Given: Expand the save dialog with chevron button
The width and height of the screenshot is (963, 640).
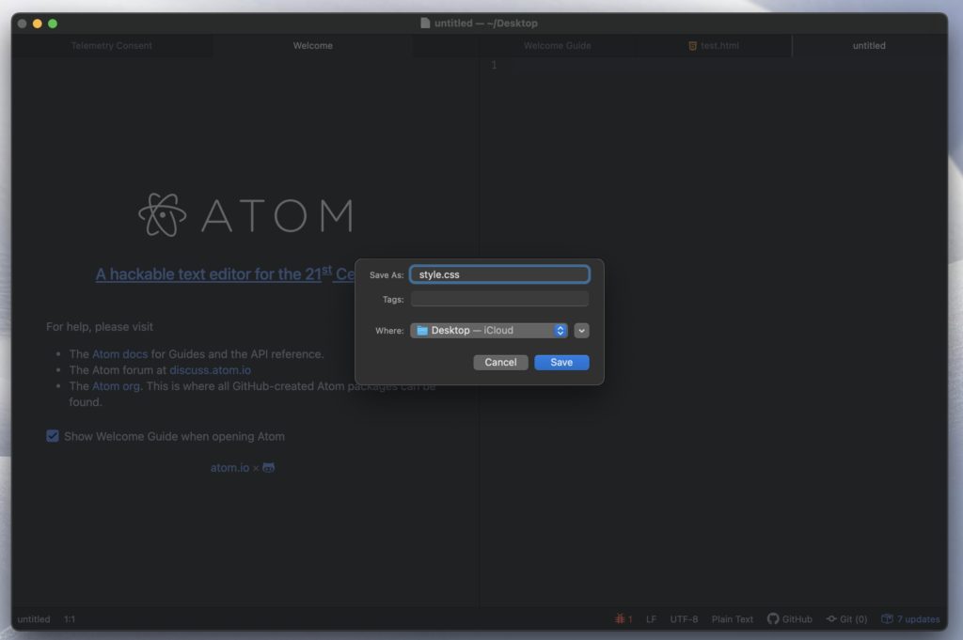Looking at the screenshot, I should (581, 330).
